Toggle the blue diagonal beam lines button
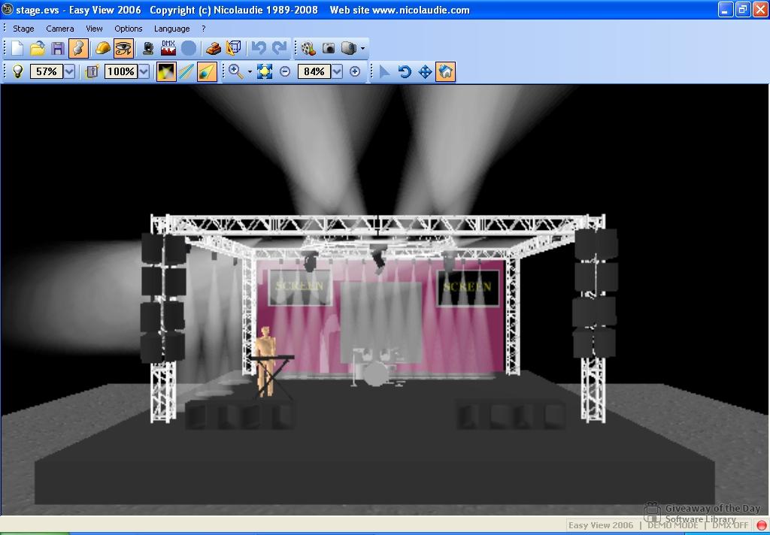 tap(186, 71)
